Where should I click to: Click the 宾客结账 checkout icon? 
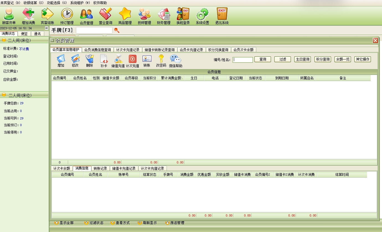point(47,16)
